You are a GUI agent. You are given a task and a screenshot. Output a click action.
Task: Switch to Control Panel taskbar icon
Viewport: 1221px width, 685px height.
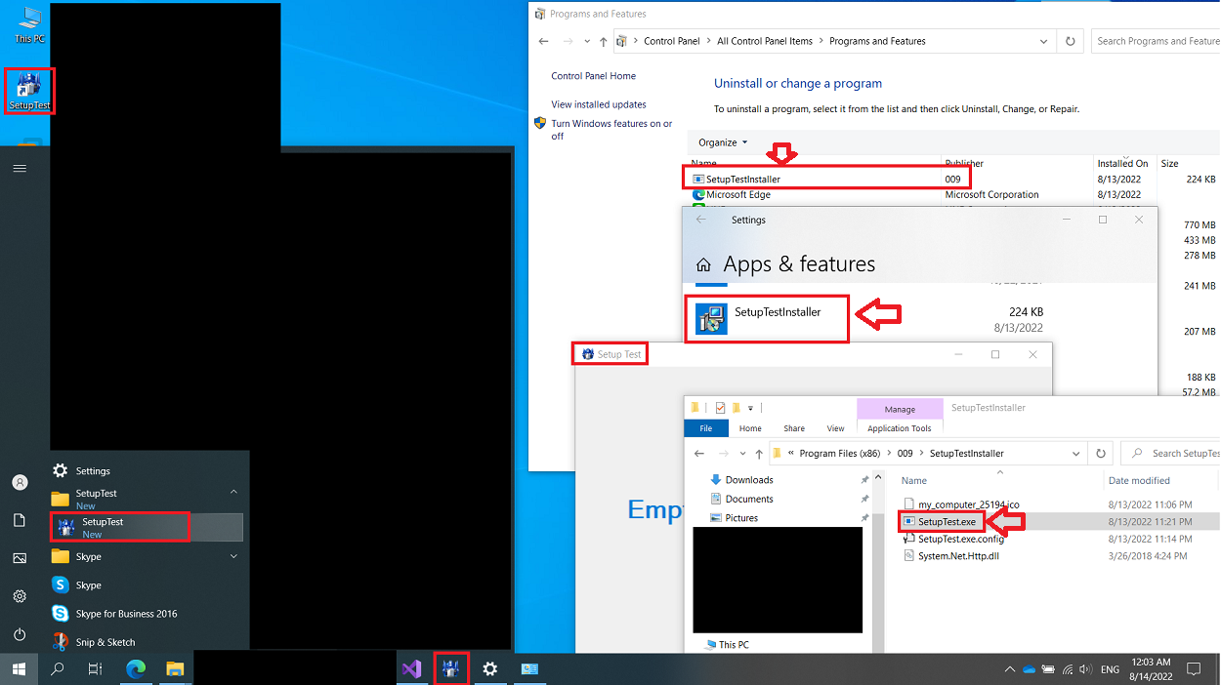click(x=529, y=669)
